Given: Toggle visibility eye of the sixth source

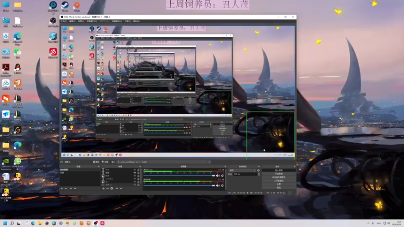Looking at the screenshot, I should point(134,185).
